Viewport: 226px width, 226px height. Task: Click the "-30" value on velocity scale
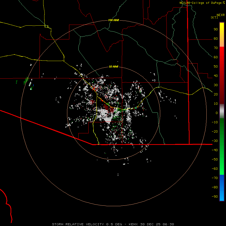point(215,141)
